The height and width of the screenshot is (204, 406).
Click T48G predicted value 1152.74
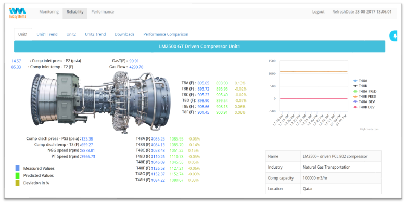(176, 174)
